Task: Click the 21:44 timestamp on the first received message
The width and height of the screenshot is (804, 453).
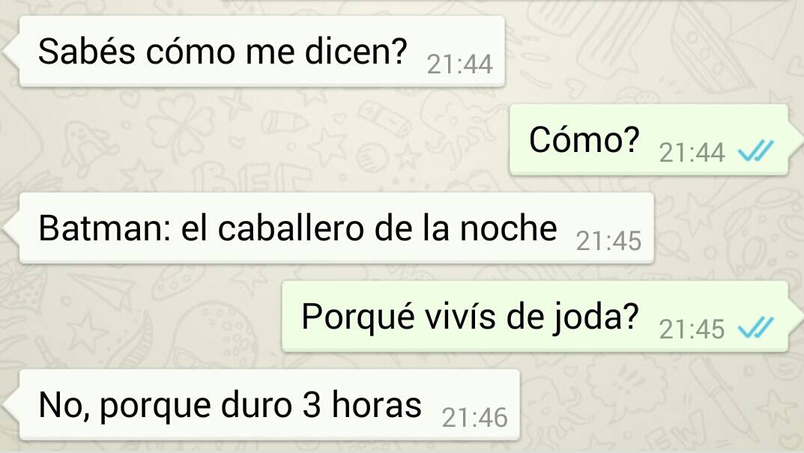Action: [x=459, y=64]
